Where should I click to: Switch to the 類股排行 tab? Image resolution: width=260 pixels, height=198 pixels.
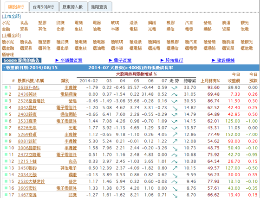[x=16, y=7]
